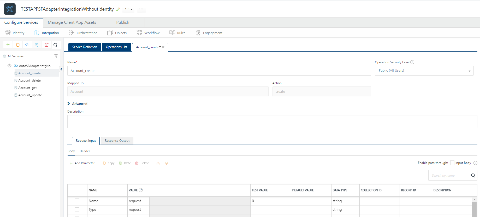The width and height of the screenshot is (480, 217).
Task: Open the more options ellipsis menu
Action: pyautogui.click(x=141, y=9)
